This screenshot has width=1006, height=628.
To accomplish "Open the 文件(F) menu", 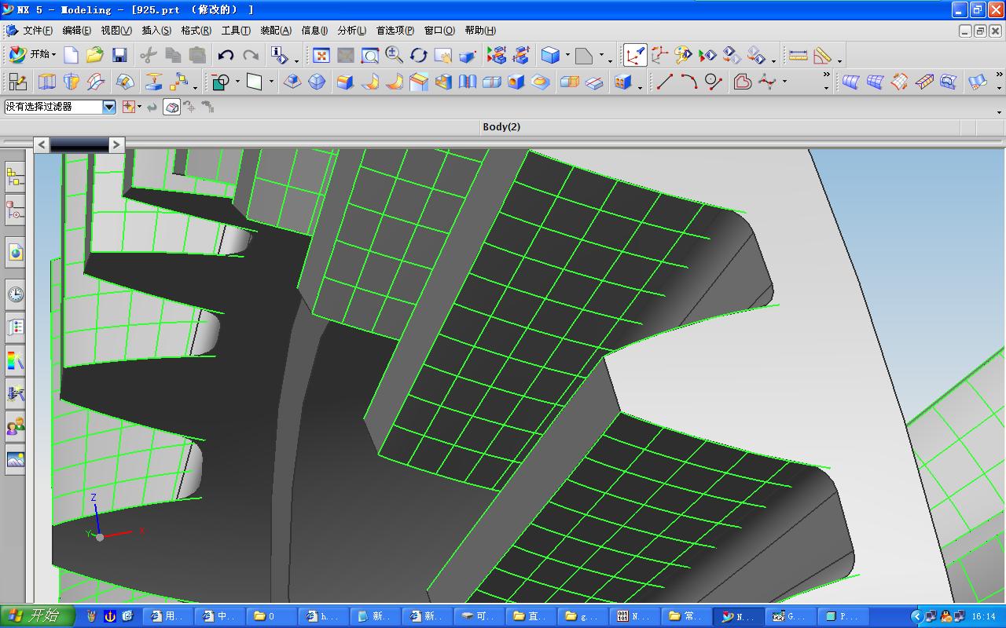I will click(38, 31).
